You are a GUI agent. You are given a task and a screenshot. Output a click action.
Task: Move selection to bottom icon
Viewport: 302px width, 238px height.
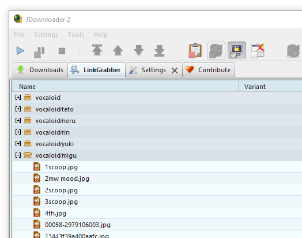pos(159,51)
